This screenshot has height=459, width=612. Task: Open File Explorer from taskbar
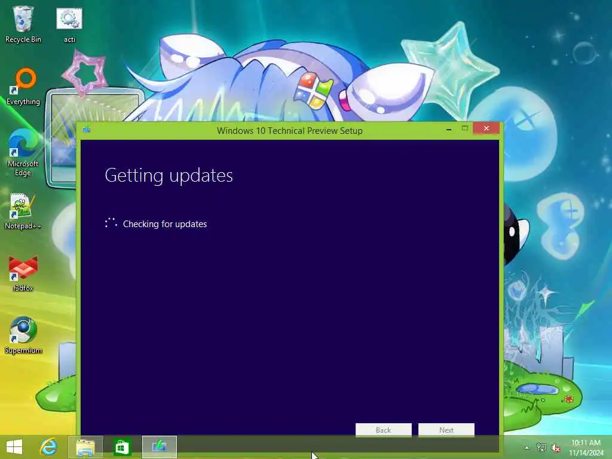click(85, 447)
